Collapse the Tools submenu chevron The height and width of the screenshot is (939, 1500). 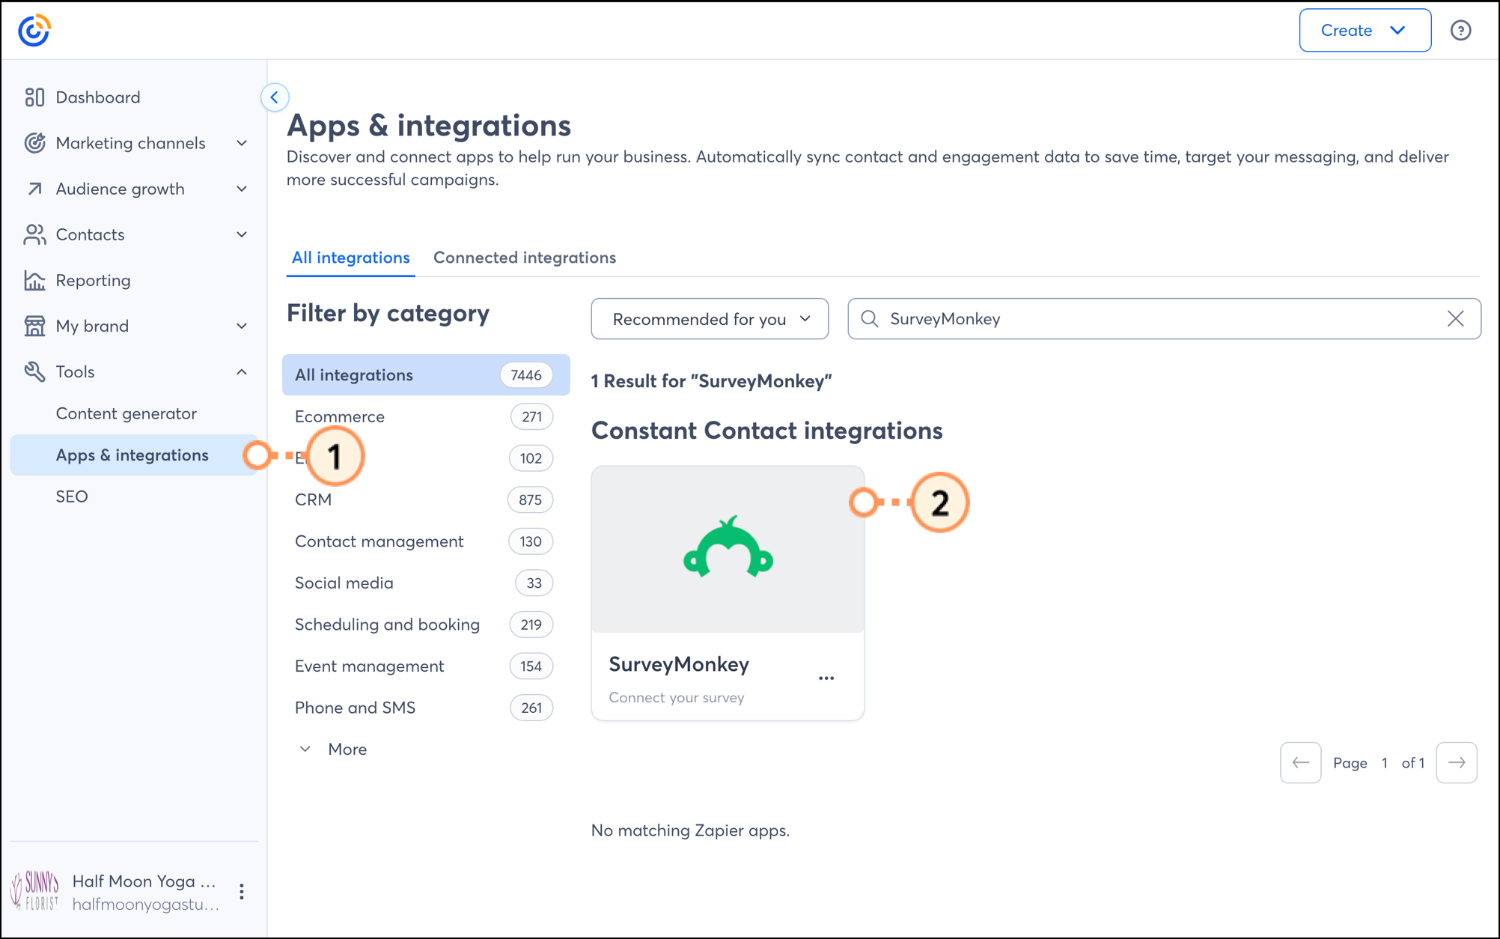(242, 371)
